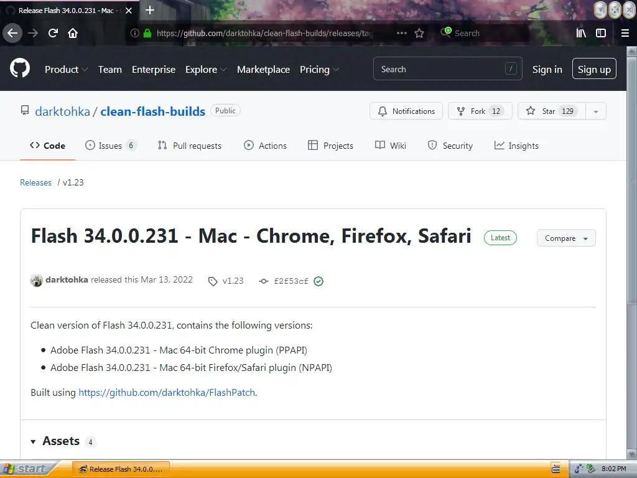Switch to the Pull requests tab
Viewport: 637px width, 478px height.
pos(189,146)
